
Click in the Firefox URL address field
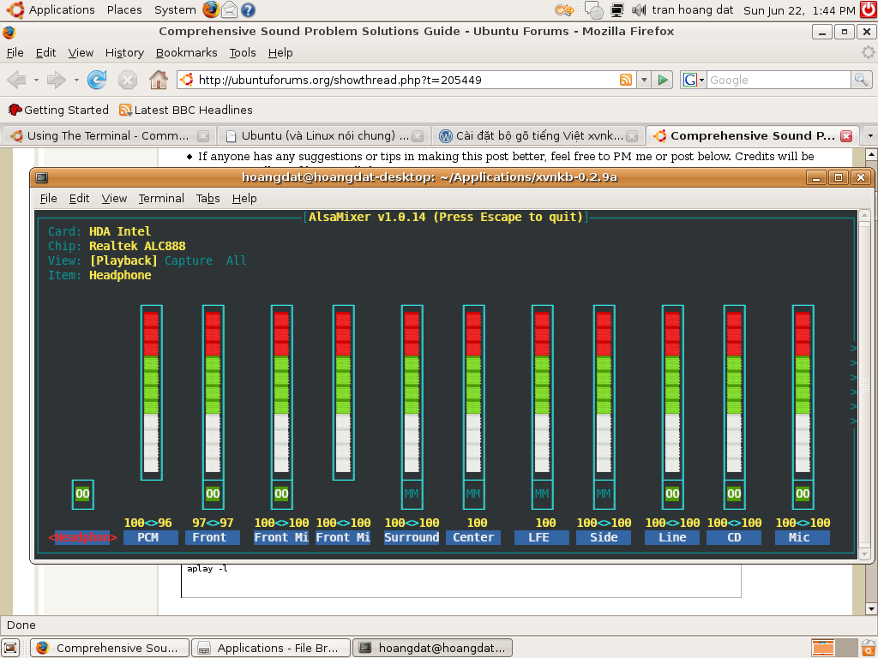(x=407, y=80)
